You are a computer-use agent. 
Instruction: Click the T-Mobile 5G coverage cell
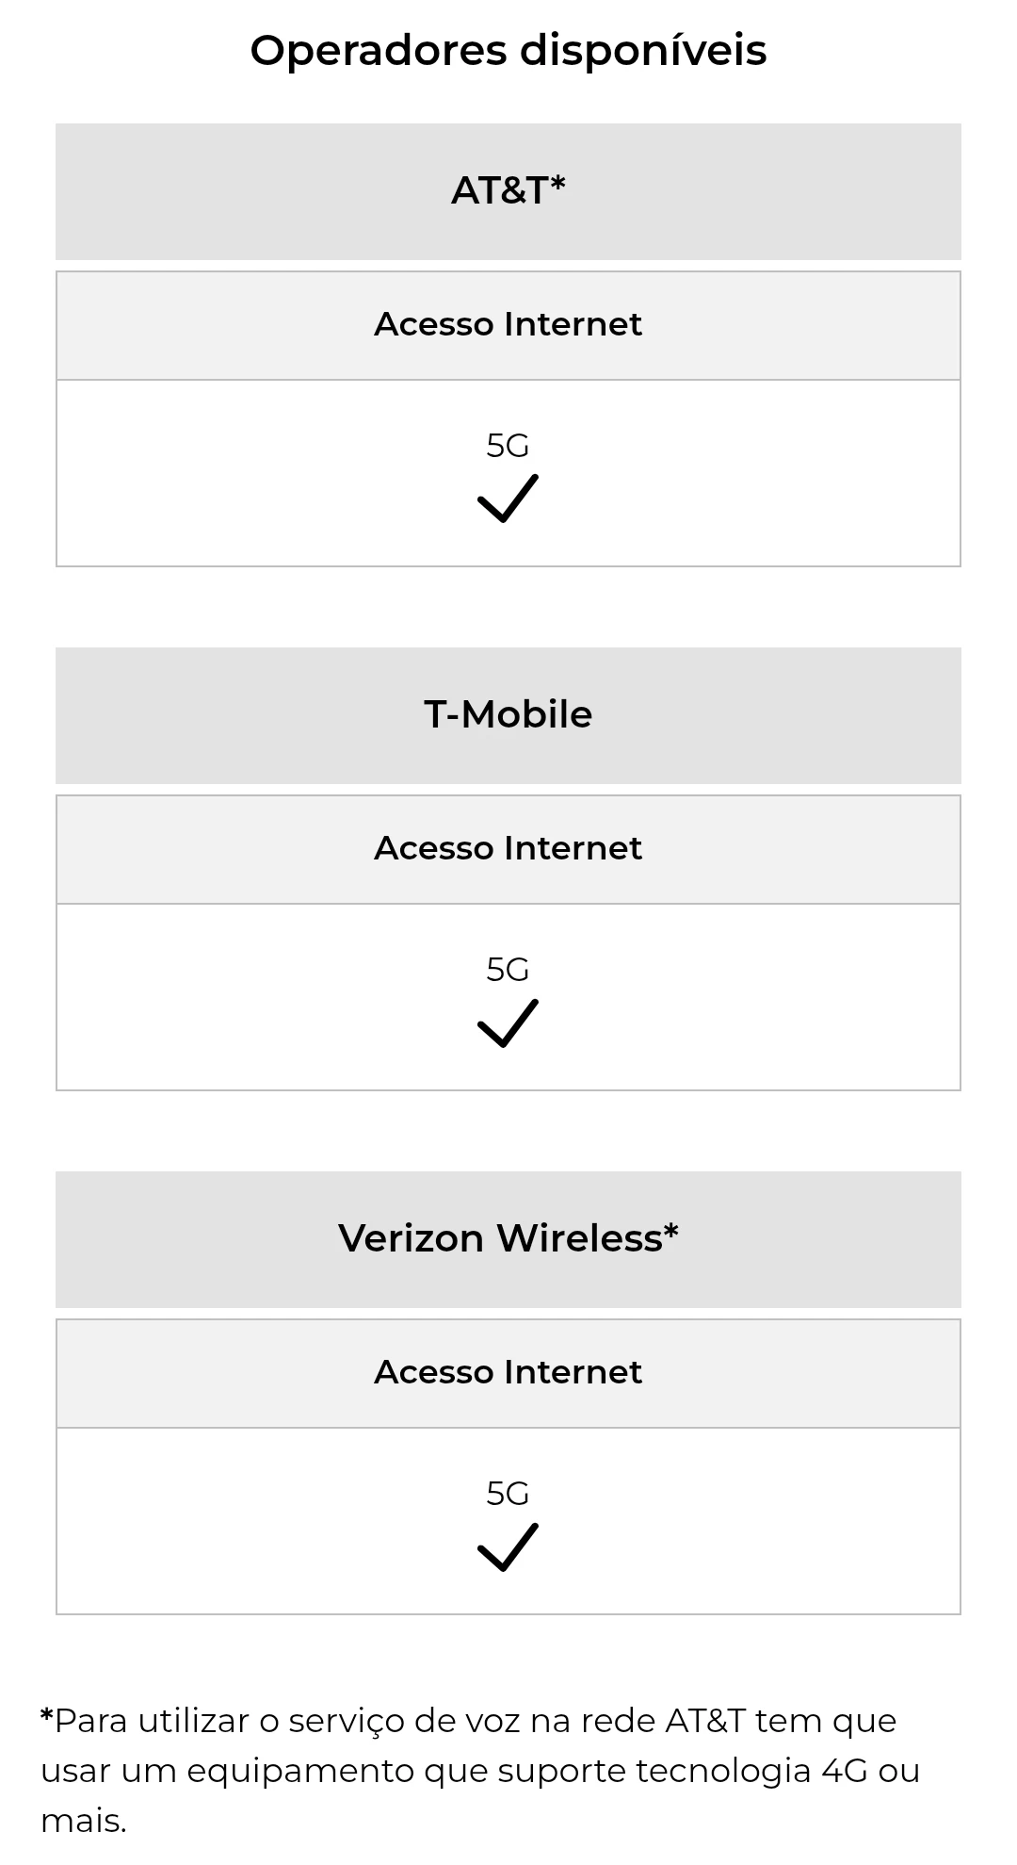pos(508,997)
